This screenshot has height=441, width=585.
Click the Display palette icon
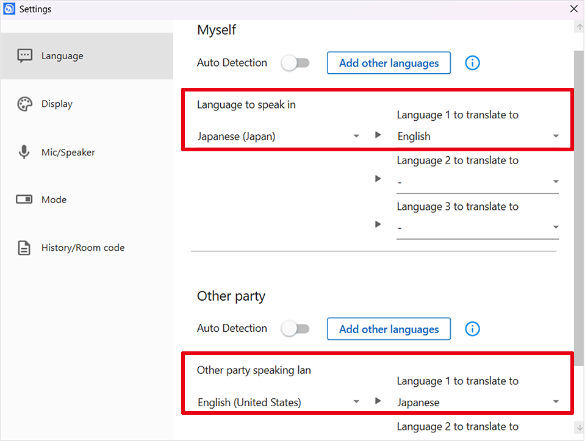tap(24, 104)
